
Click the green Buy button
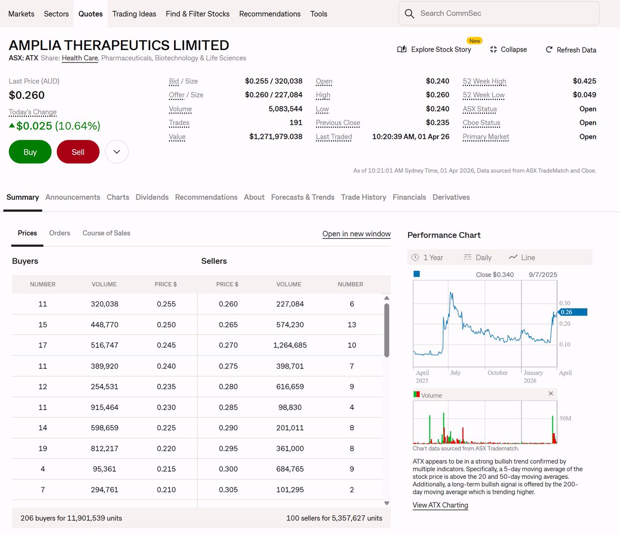[30, 152]
